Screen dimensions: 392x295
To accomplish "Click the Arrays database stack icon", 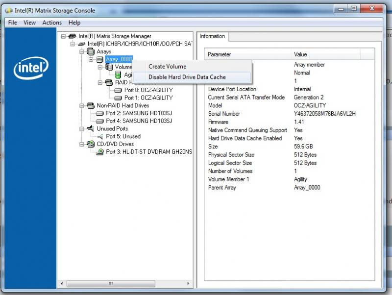I will pos(91,51).
